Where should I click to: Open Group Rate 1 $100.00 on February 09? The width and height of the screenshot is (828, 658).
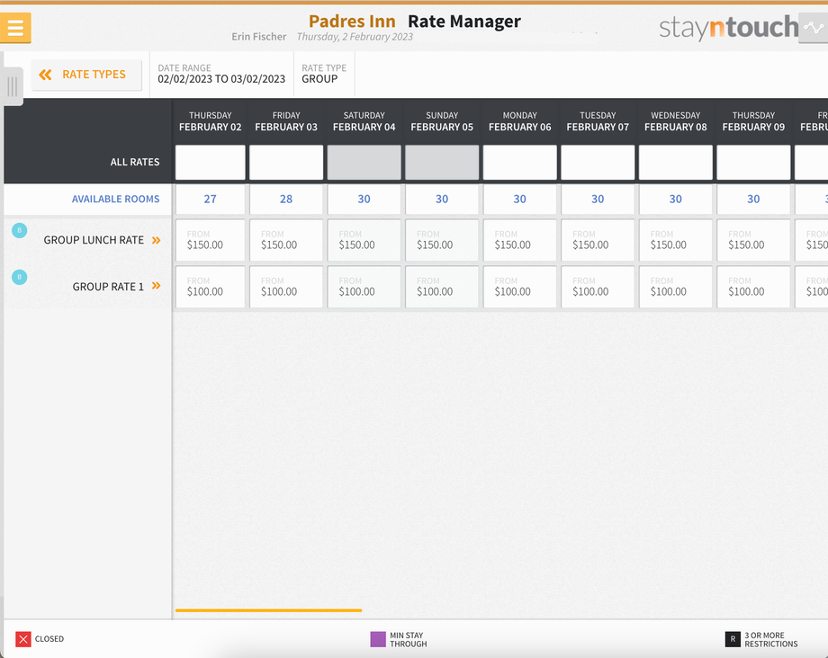[x=753, y=287]
